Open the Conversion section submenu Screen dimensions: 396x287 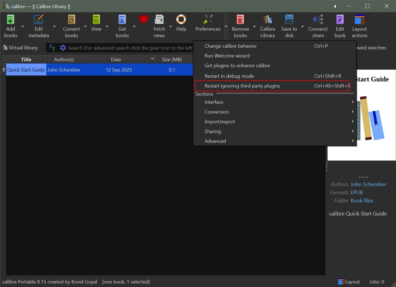coord(275,112)
